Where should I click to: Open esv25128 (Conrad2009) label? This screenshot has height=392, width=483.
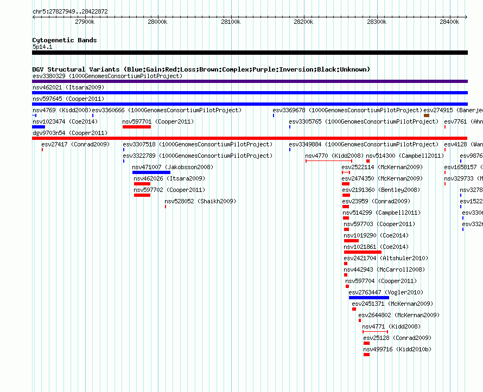397,338
